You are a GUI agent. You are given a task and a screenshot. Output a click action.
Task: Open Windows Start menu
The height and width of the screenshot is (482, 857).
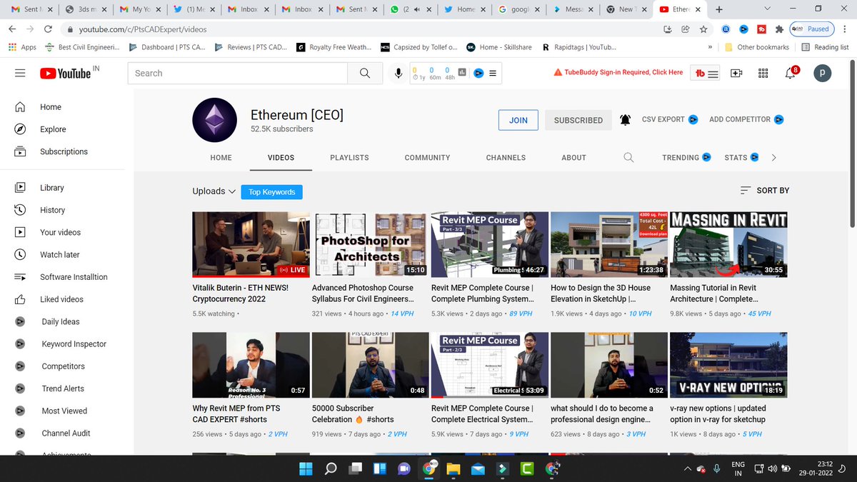tap(306, 469)
